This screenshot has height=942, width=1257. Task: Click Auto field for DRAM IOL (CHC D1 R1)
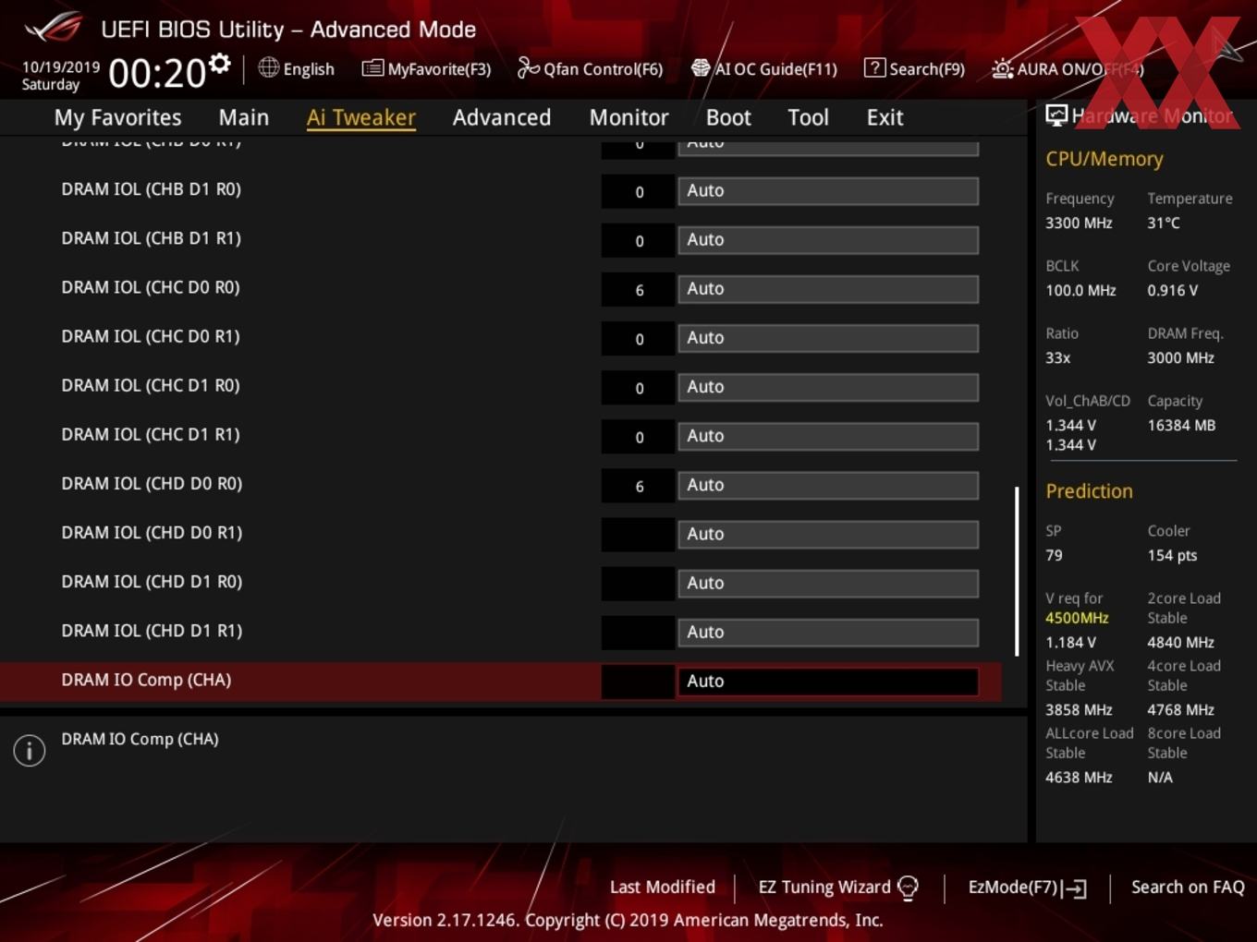pos(828,436)
